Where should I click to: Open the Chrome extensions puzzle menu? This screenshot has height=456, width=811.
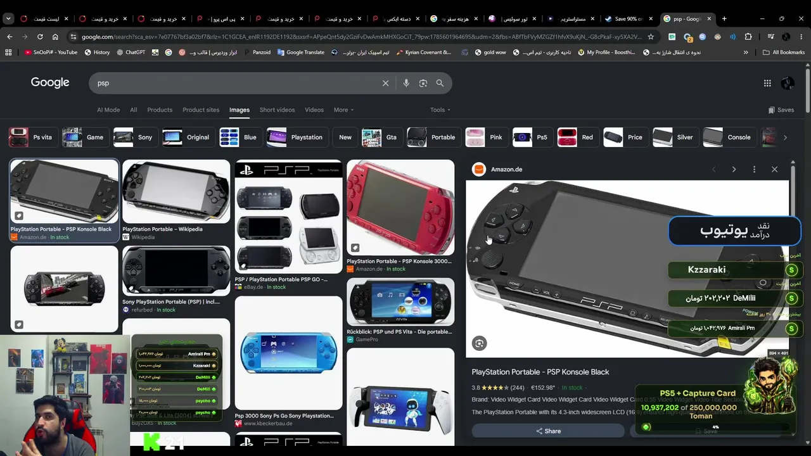coord(748,37)
